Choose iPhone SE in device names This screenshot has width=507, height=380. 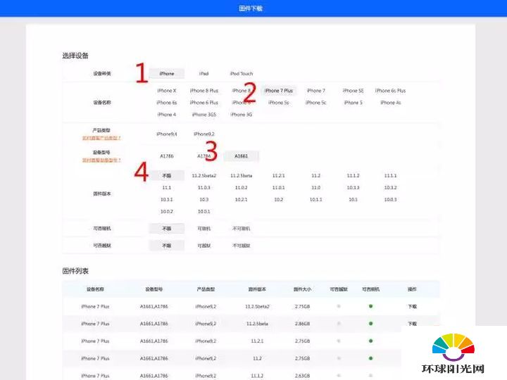353,91
